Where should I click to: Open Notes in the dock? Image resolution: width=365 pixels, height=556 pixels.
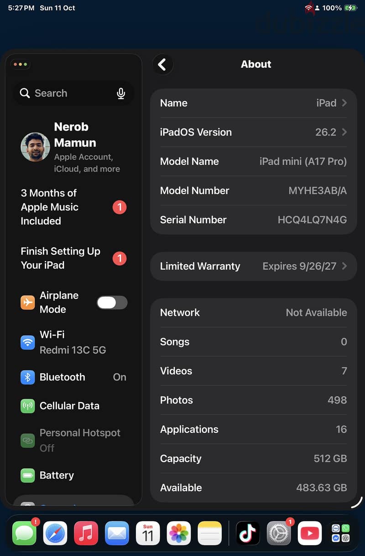[210, 533]
